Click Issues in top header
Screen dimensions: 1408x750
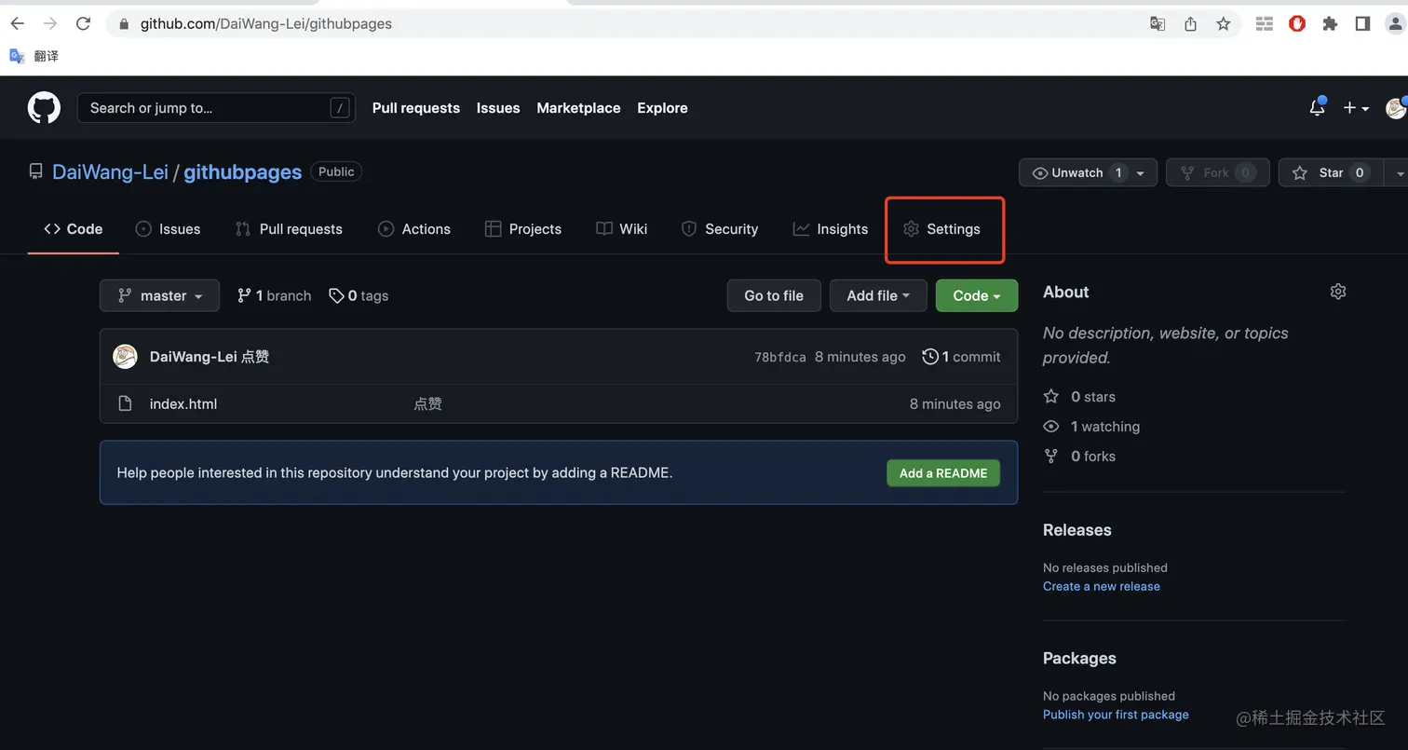click(x=498, y=108)
